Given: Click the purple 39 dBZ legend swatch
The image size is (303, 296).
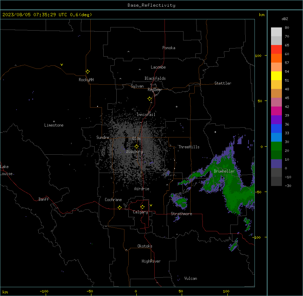Looking at the screenshot, I should coord(276,120).
